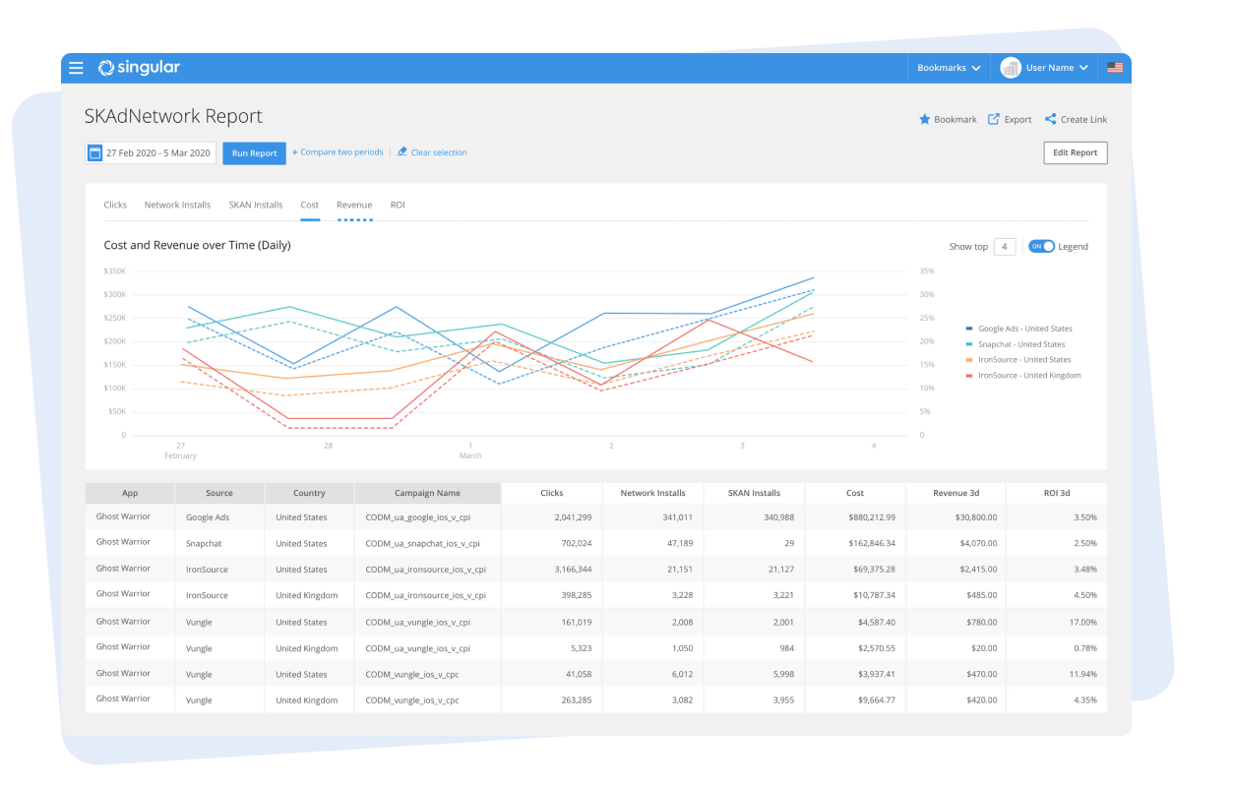Click the Run Report button
The height and width of the screenshot is (787, 1234).
coord(255,153)
